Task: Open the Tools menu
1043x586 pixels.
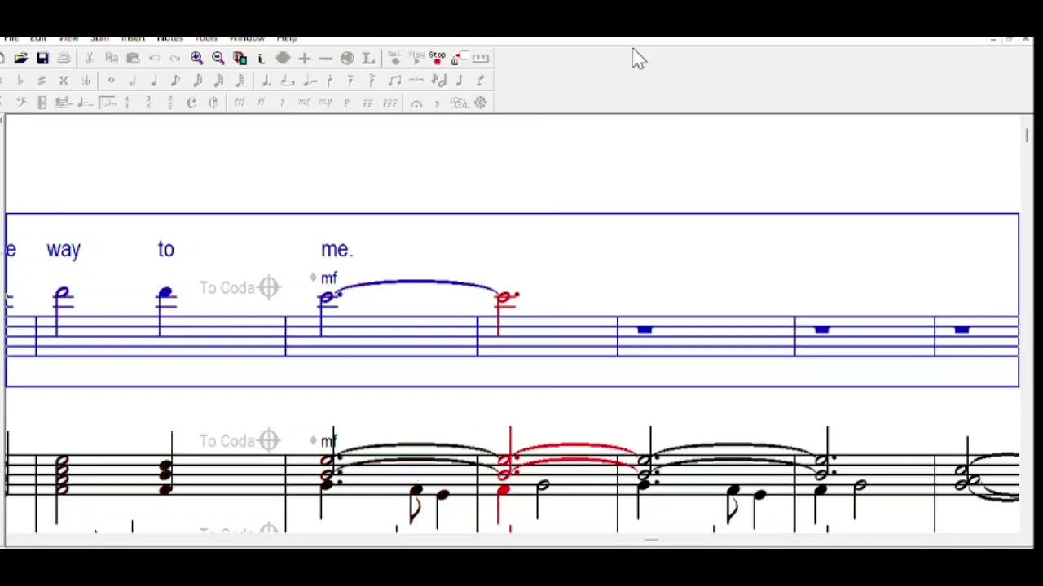Action: pos(206,38)
